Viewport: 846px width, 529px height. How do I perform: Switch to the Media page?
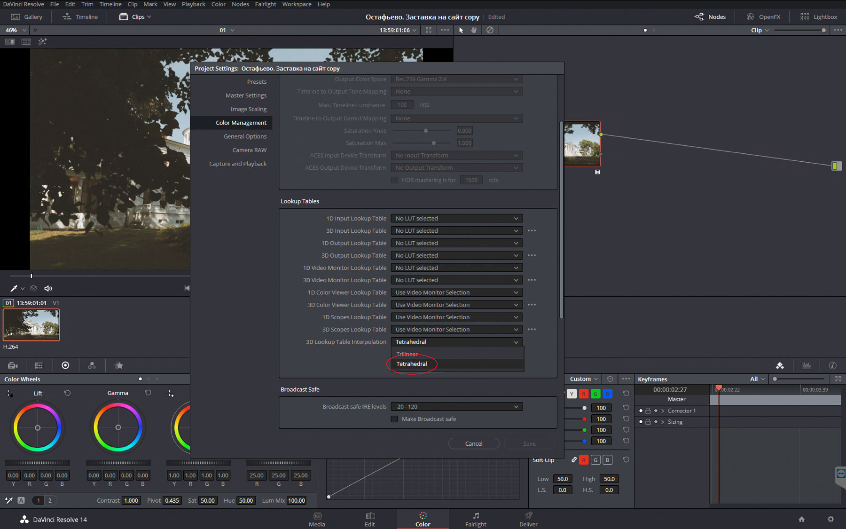[x=317, y=519]
